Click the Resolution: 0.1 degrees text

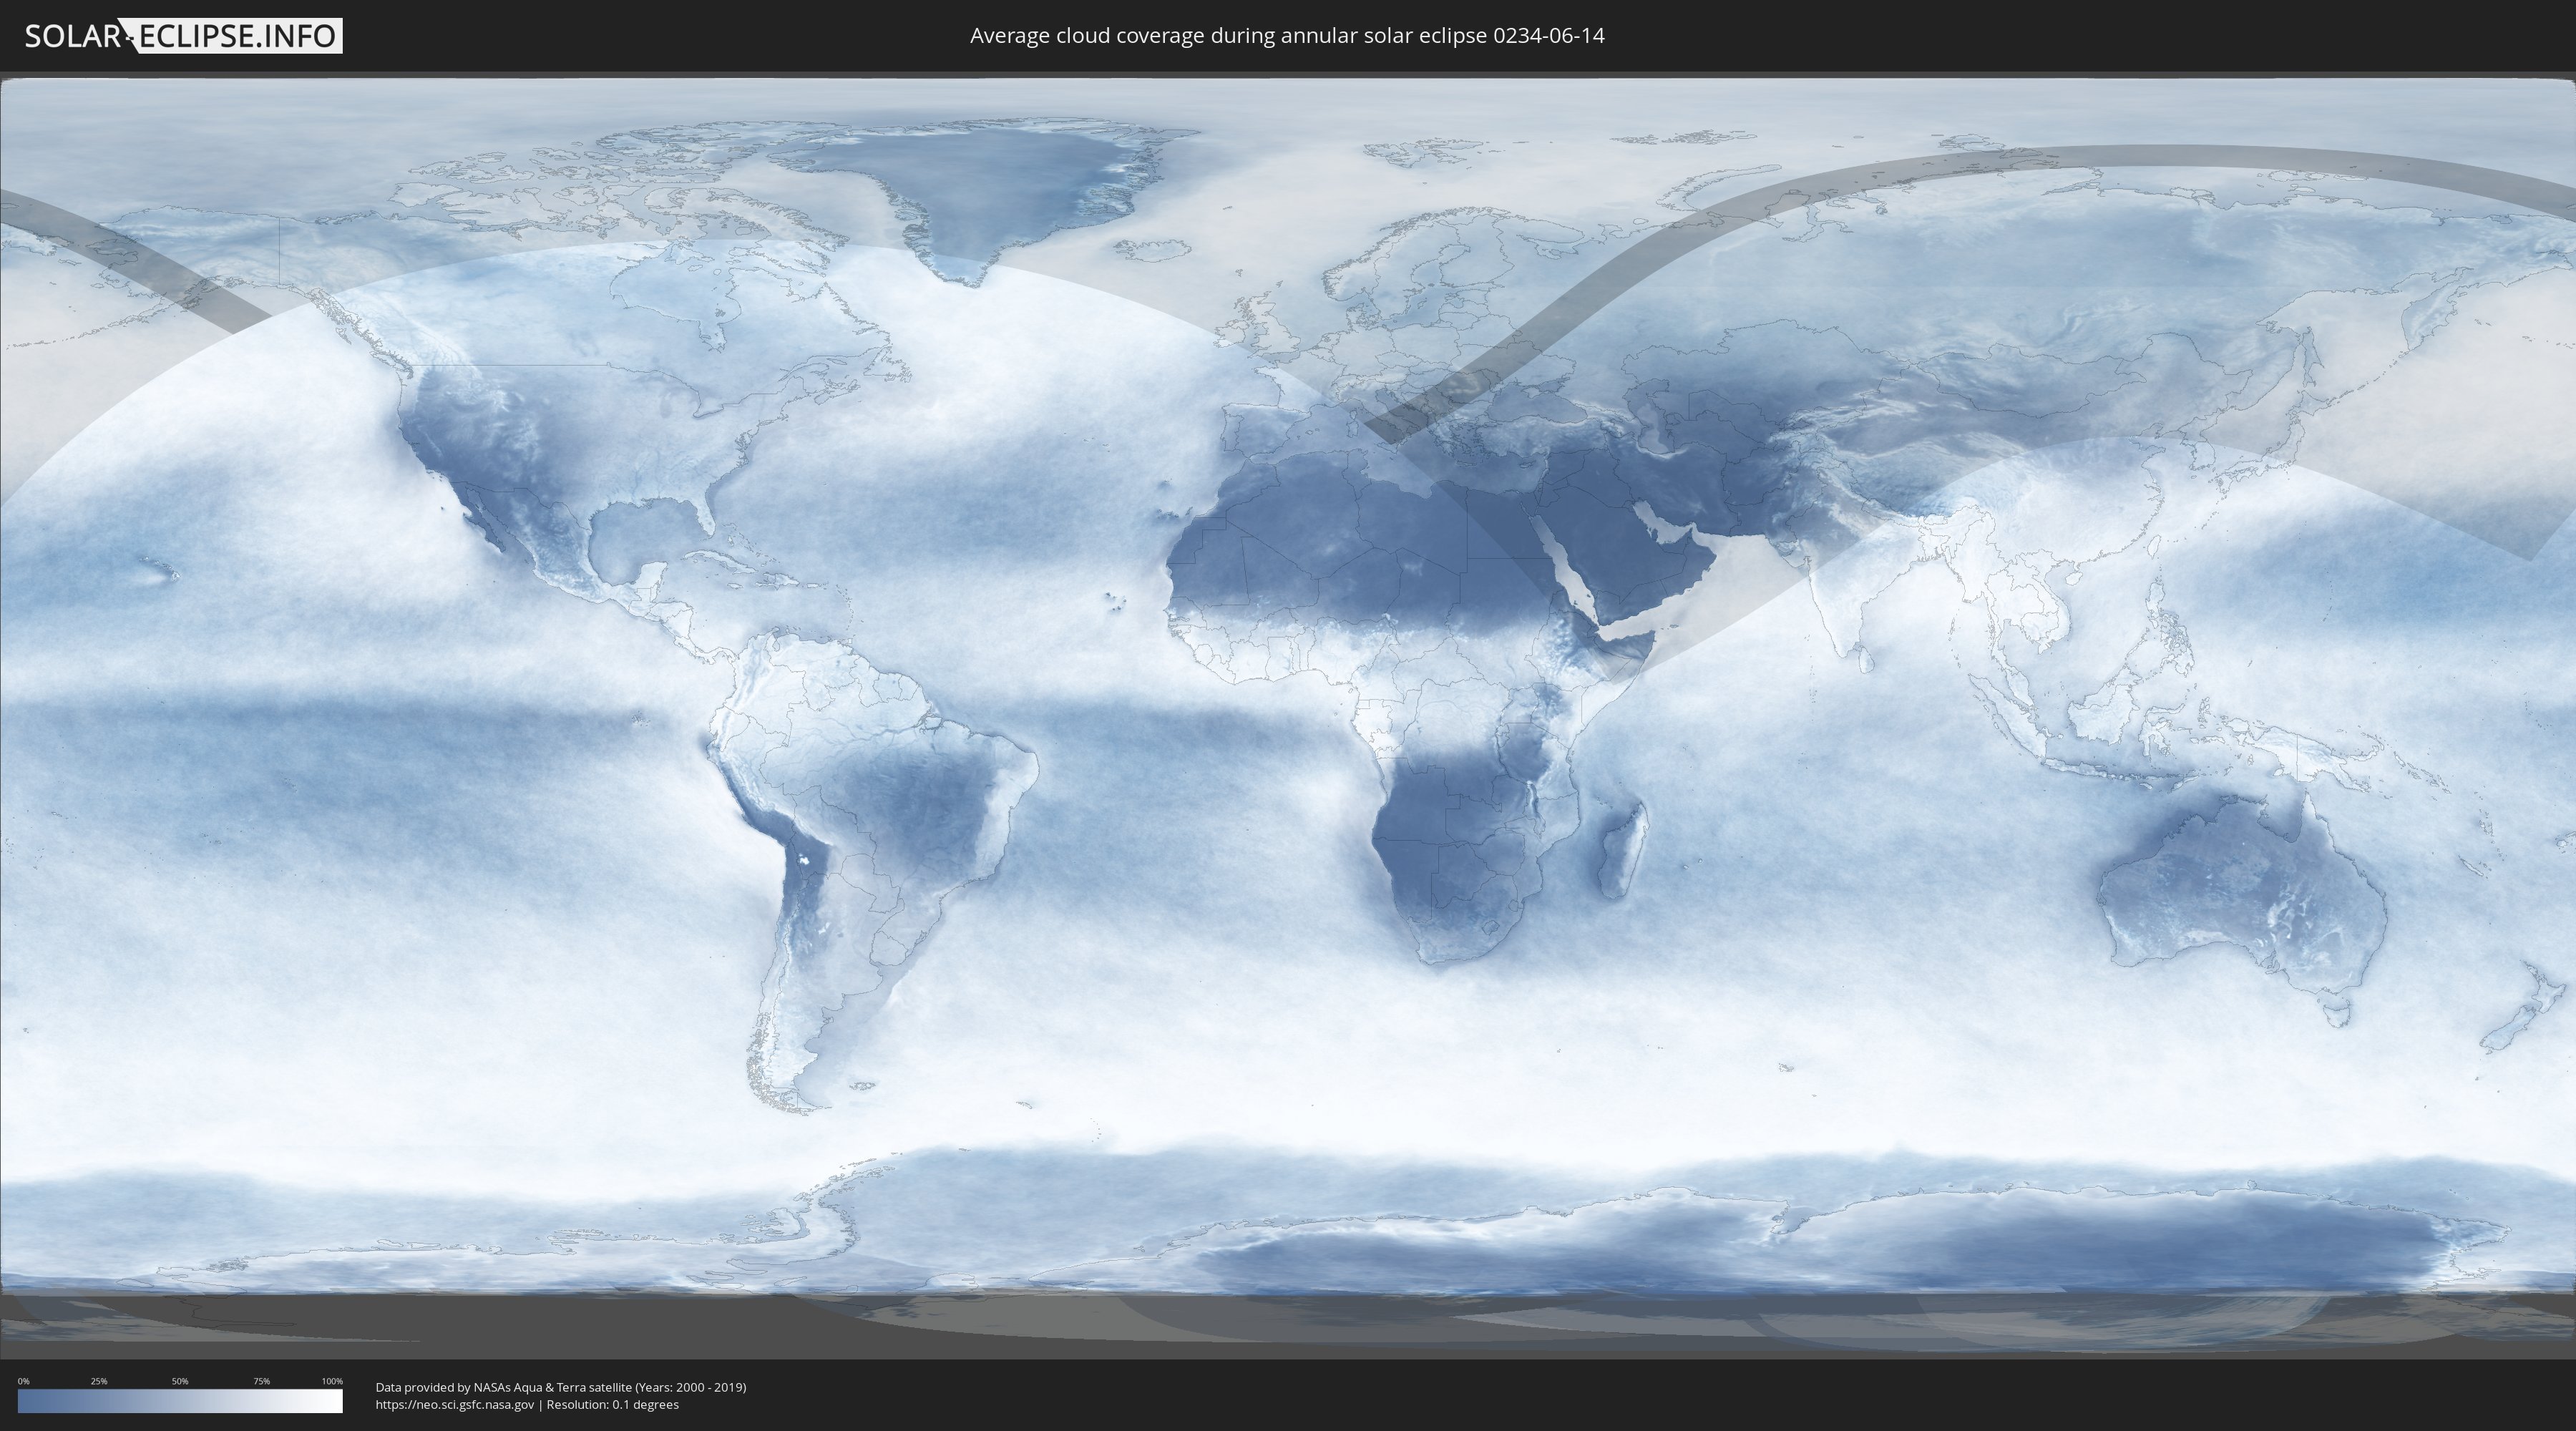pyautogui.click(x=612, y=1405)
